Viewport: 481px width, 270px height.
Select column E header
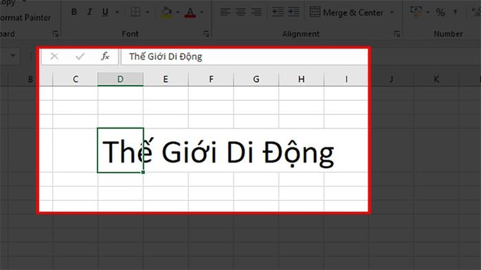(x=166, y=79)
